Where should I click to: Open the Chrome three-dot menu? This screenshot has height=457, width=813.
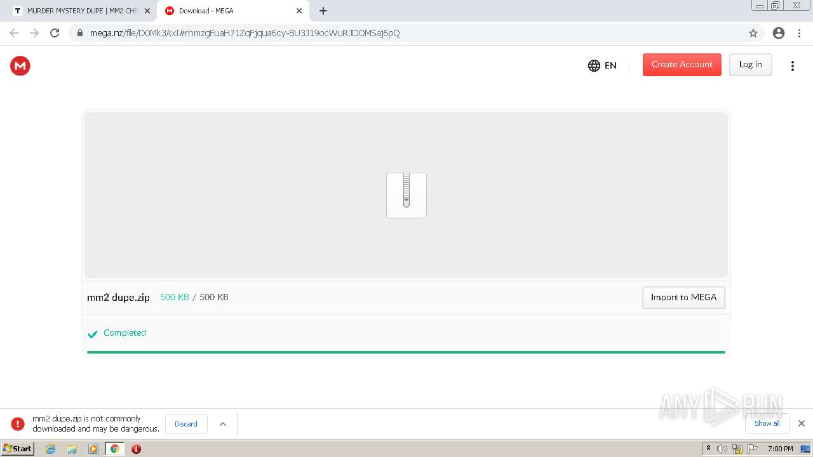(800, 33)
